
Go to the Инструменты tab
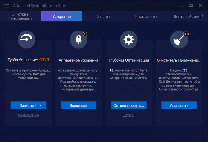pos(147,17)
